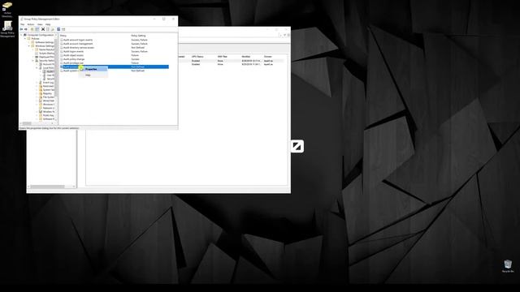
Task: Click the last toolbar icon after Help
Action: tap(63, 29)
